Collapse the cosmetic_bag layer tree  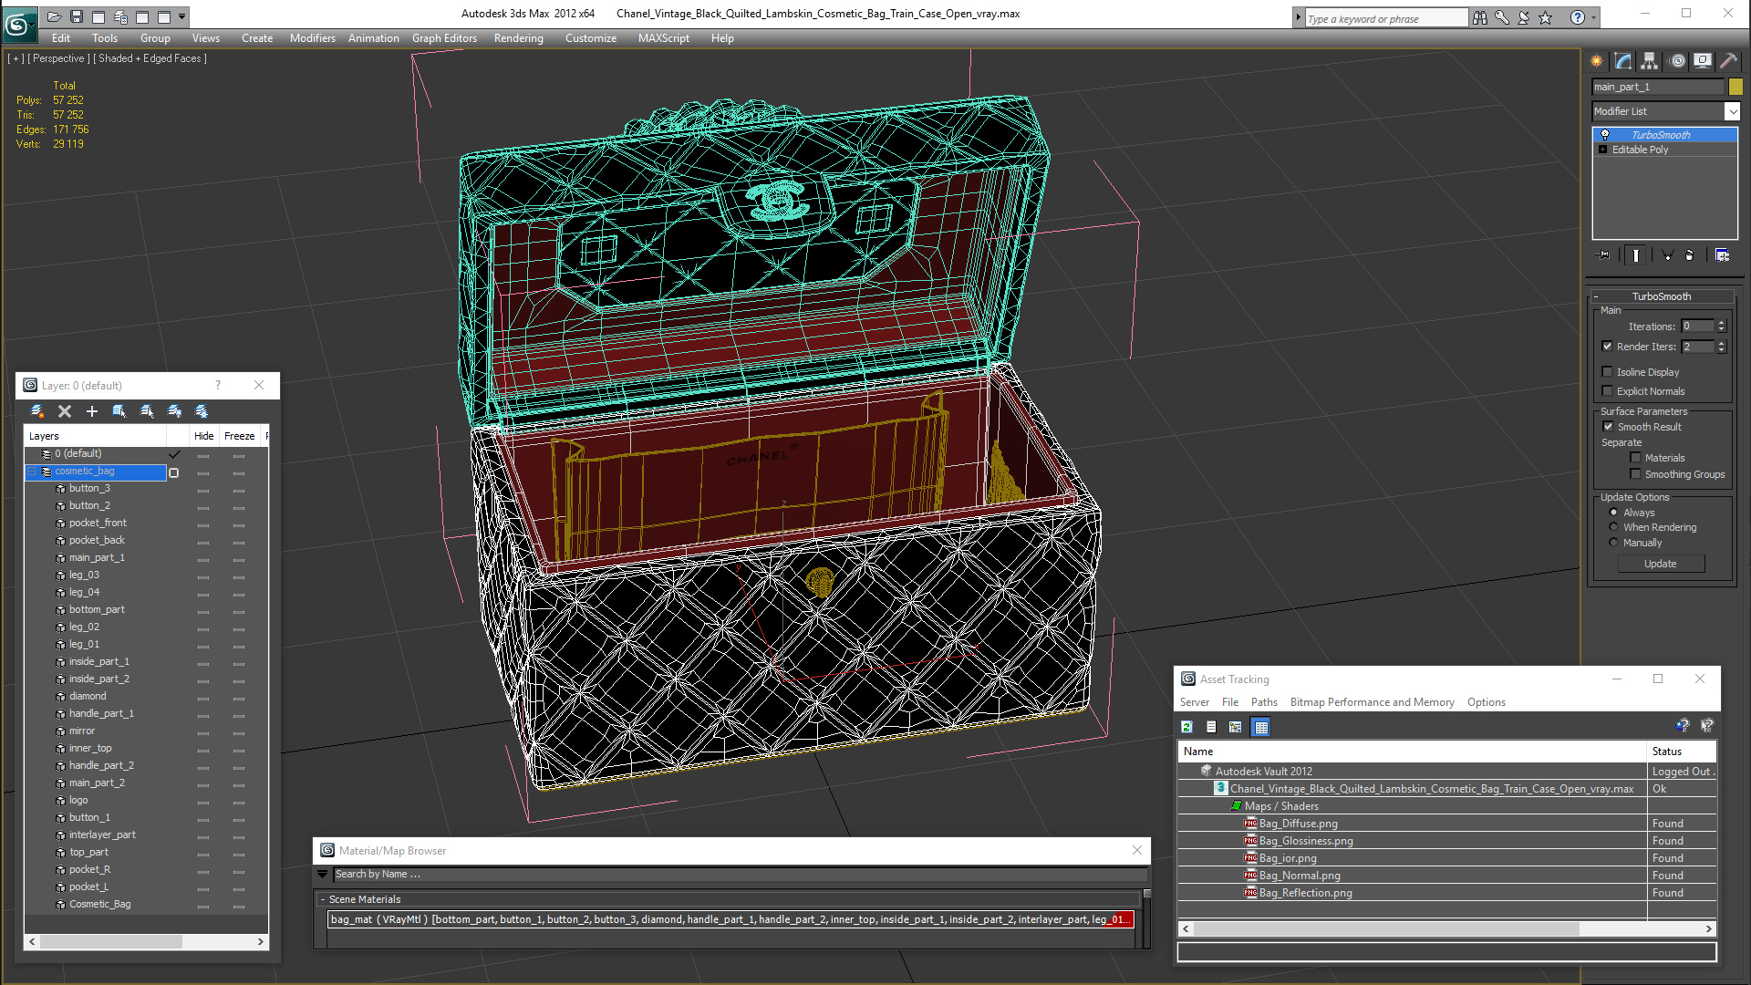coord(32,472)
